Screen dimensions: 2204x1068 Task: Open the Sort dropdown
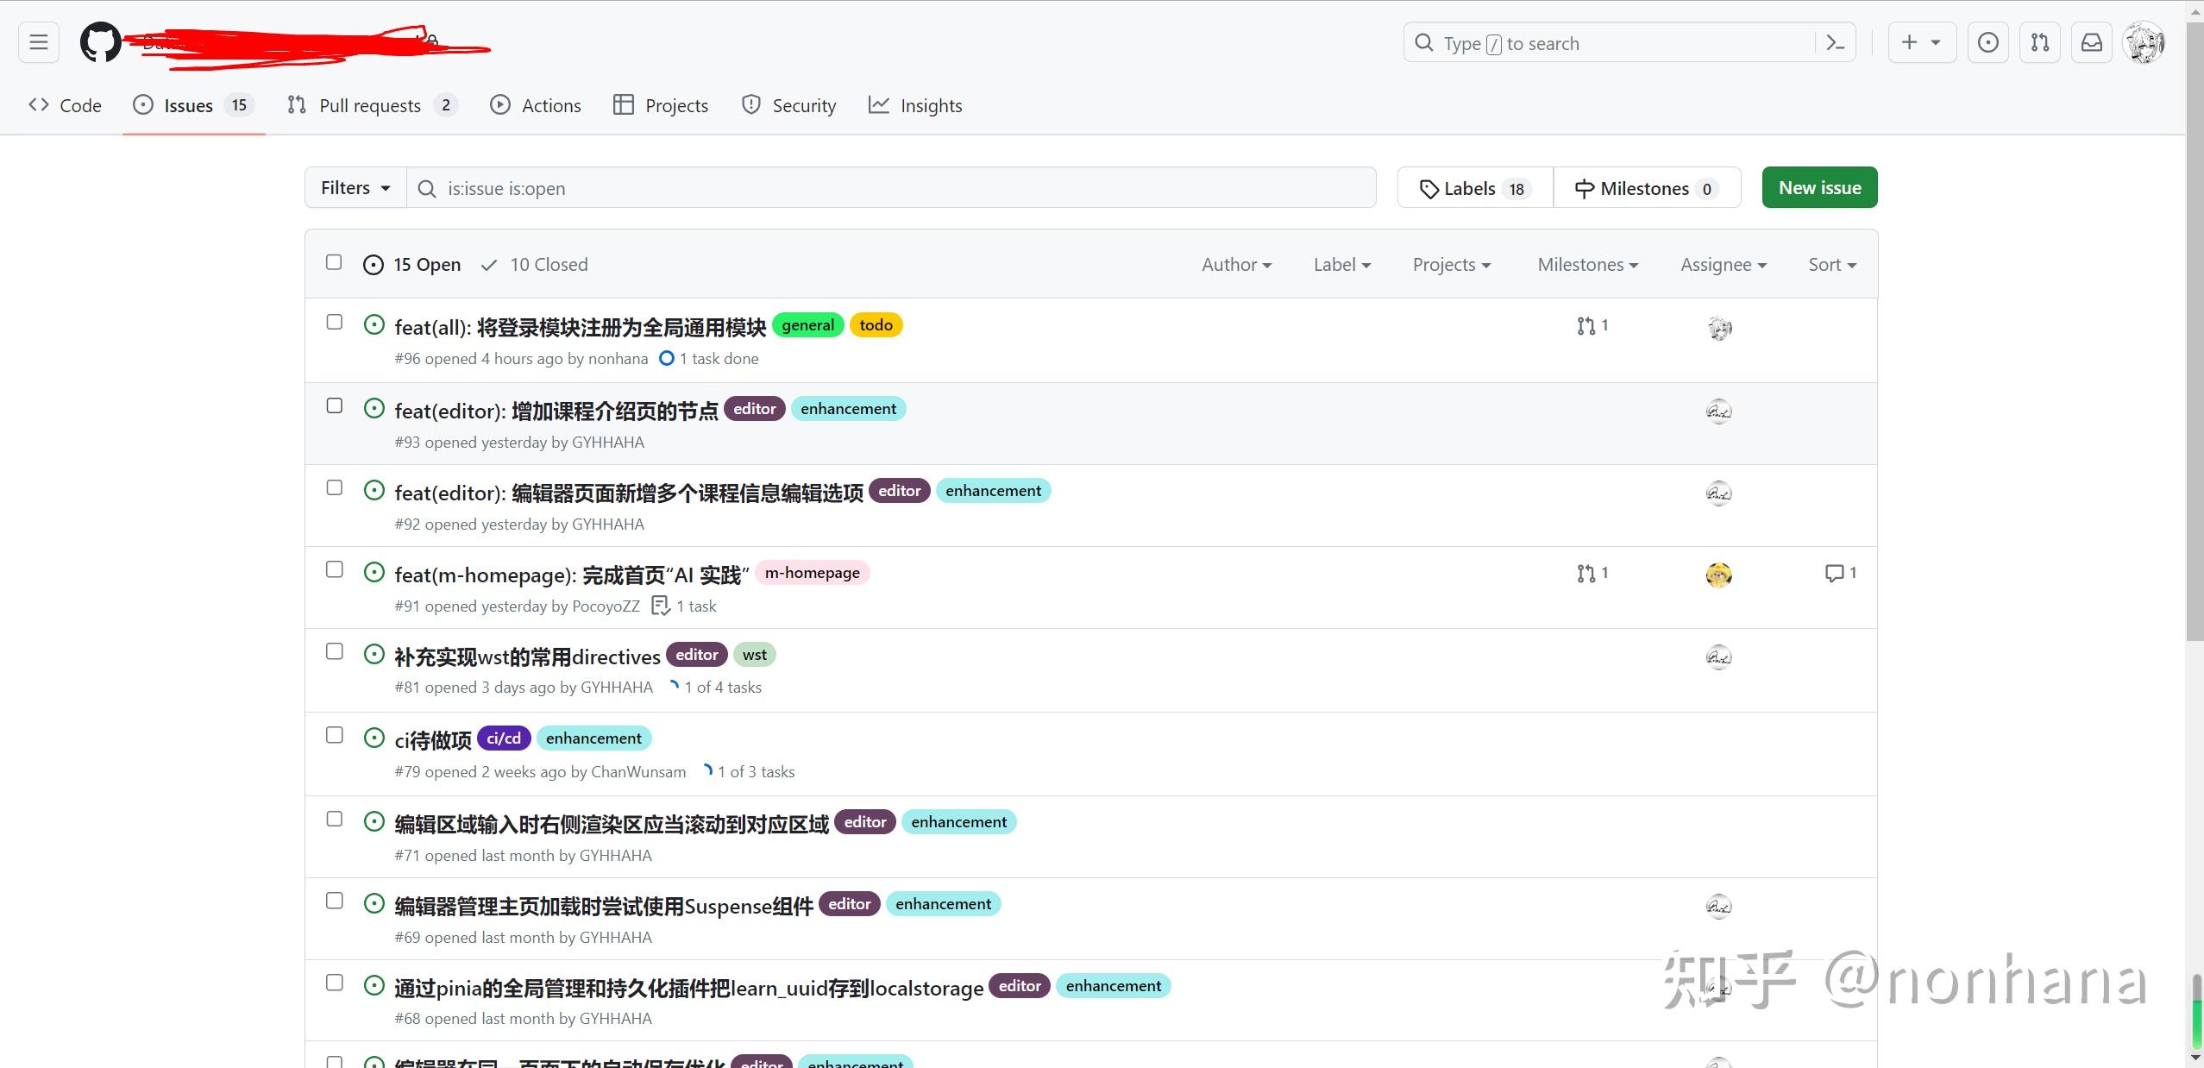click(x=1831, y=264)
